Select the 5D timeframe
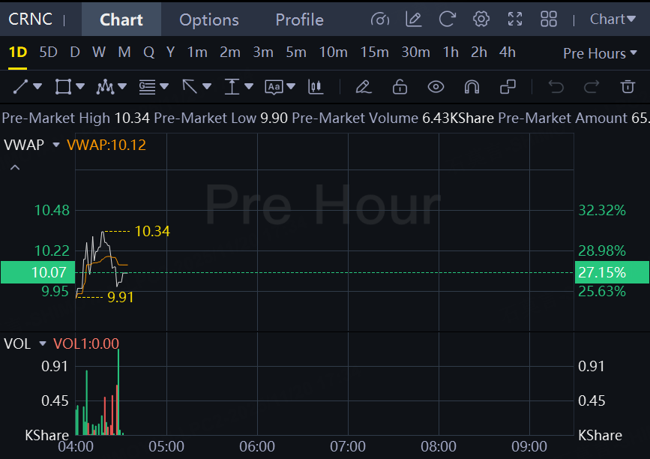The width and height of the screenshot is (650, 459). click(x=48, y=52)
